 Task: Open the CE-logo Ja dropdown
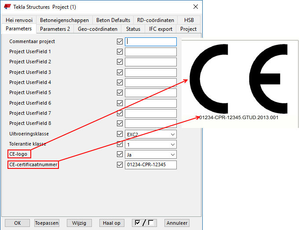pos(151,154)
